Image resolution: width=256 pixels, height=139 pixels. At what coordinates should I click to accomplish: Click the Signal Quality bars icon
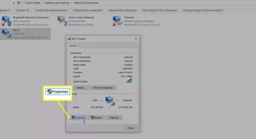click(129, 80)
